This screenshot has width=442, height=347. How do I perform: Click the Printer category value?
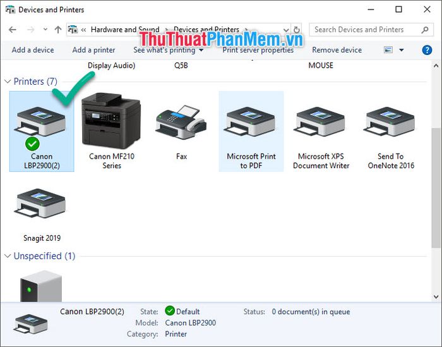tap(176, 334)
